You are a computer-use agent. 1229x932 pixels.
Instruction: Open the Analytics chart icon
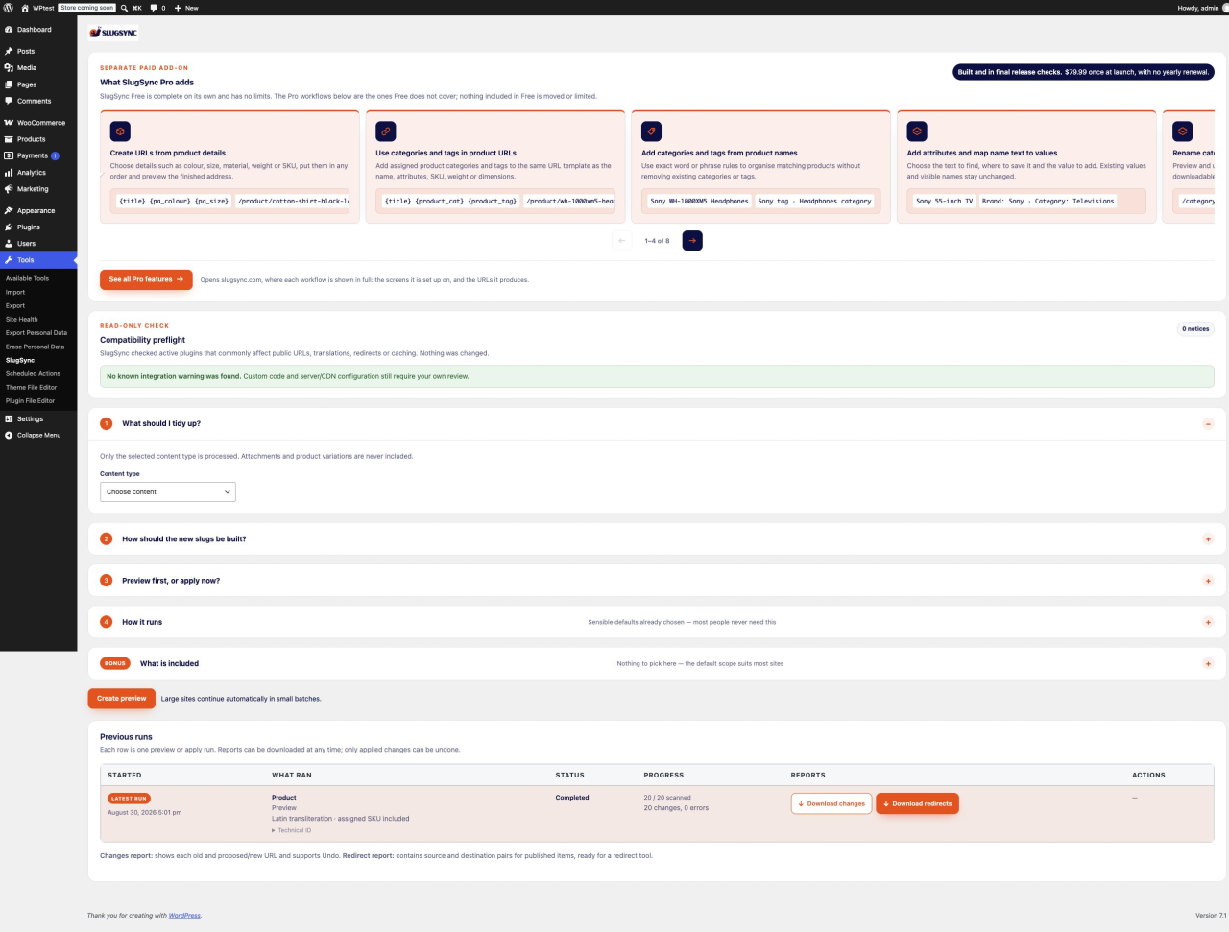click(x=9, y=173)
